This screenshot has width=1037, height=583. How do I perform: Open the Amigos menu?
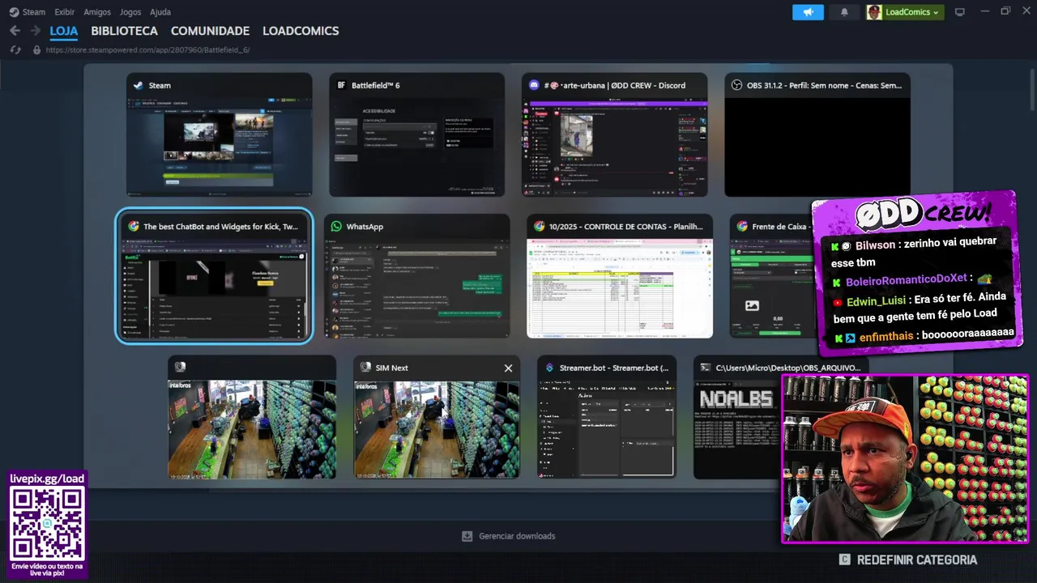point(97,12)
